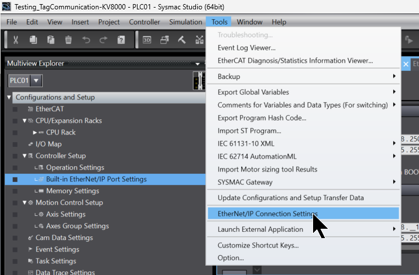Viewport: 419px width, 275px height.
Task: Open Launch External Application submenu
Action: 303,229
